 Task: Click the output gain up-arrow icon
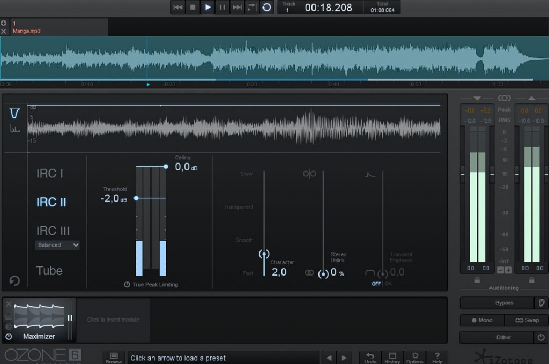(x=531, y=98)
